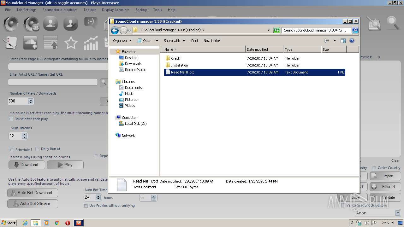The height and width of the screenshot is (227, 404).
Task: Open the File menu
Action: 8,10
